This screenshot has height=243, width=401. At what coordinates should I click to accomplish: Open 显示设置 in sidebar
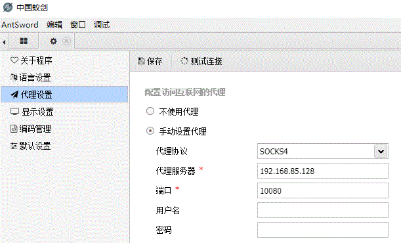click(64, 112)
